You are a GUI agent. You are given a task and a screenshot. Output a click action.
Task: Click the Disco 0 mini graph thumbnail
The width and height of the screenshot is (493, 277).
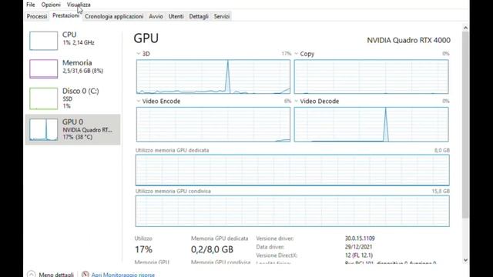[x=43, y=98]
